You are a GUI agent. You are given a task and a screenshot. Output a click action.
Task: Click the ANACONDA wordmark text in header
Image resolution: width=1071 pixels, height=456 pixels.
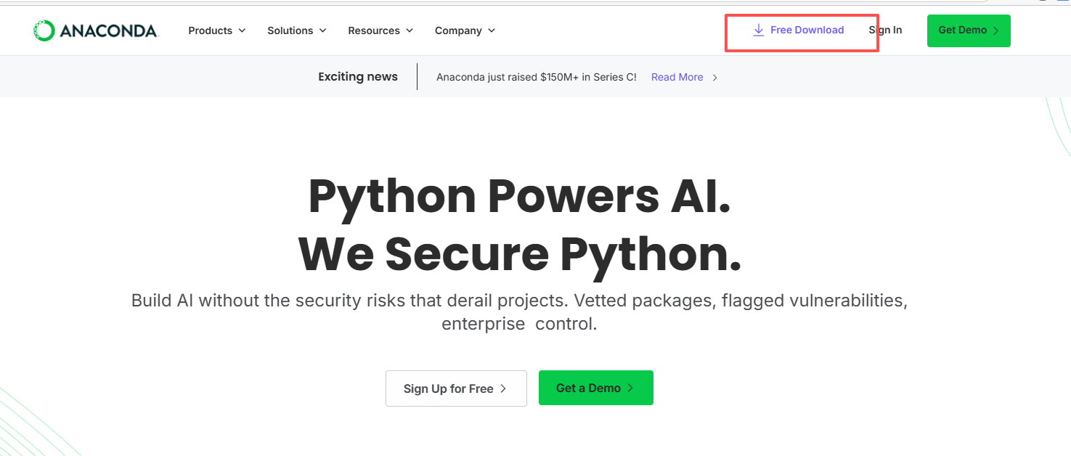(x=108, y=30)
